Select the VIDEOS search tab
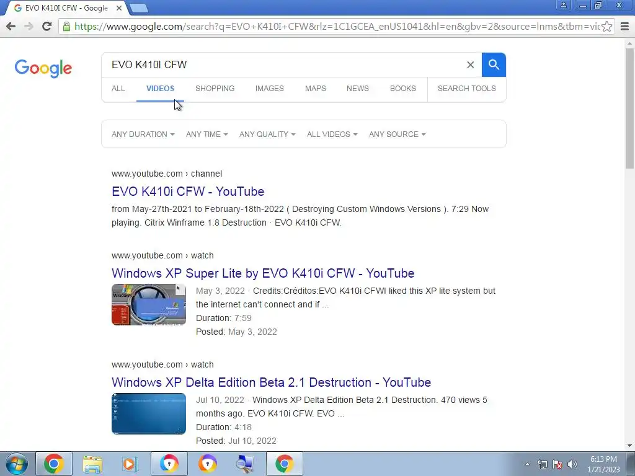This screenshot has height=476, width=635. [160, 89]
